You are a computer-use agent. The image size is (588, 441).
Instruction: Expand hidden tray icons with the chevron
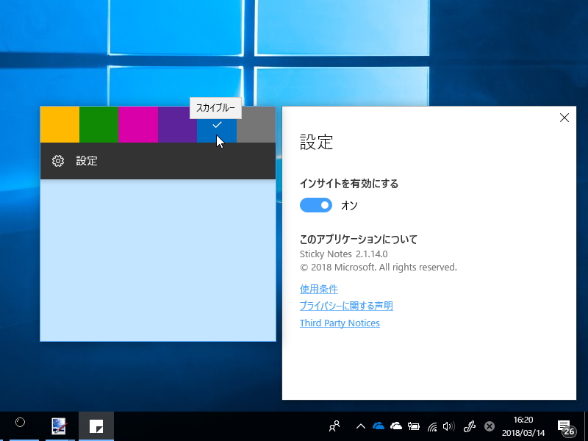click(x=361, y=426)
